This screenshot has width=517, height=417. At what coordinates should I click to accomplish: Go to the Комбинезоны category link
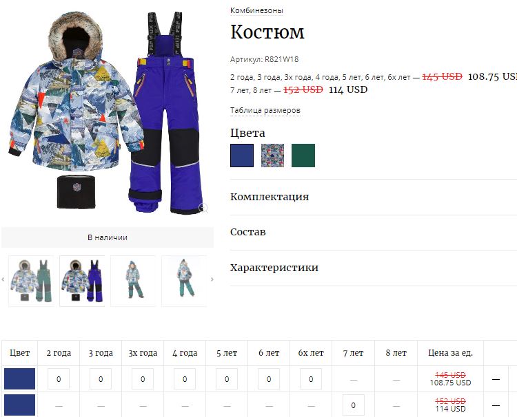(256, 10)
